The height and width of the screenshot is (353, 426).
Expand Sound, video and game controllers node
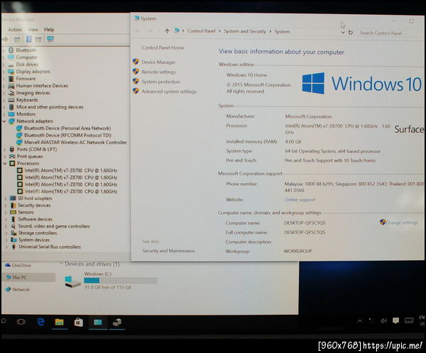click(6, 226)
